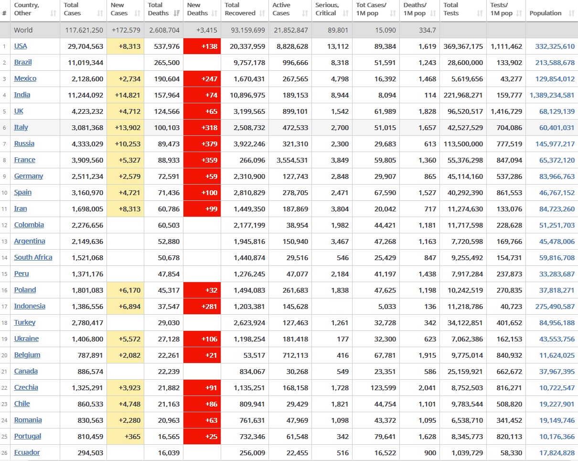The image size is (578, 461).
Task: Open the Ecuador country link
Action: pyautogui.click(x=27, y=453)
